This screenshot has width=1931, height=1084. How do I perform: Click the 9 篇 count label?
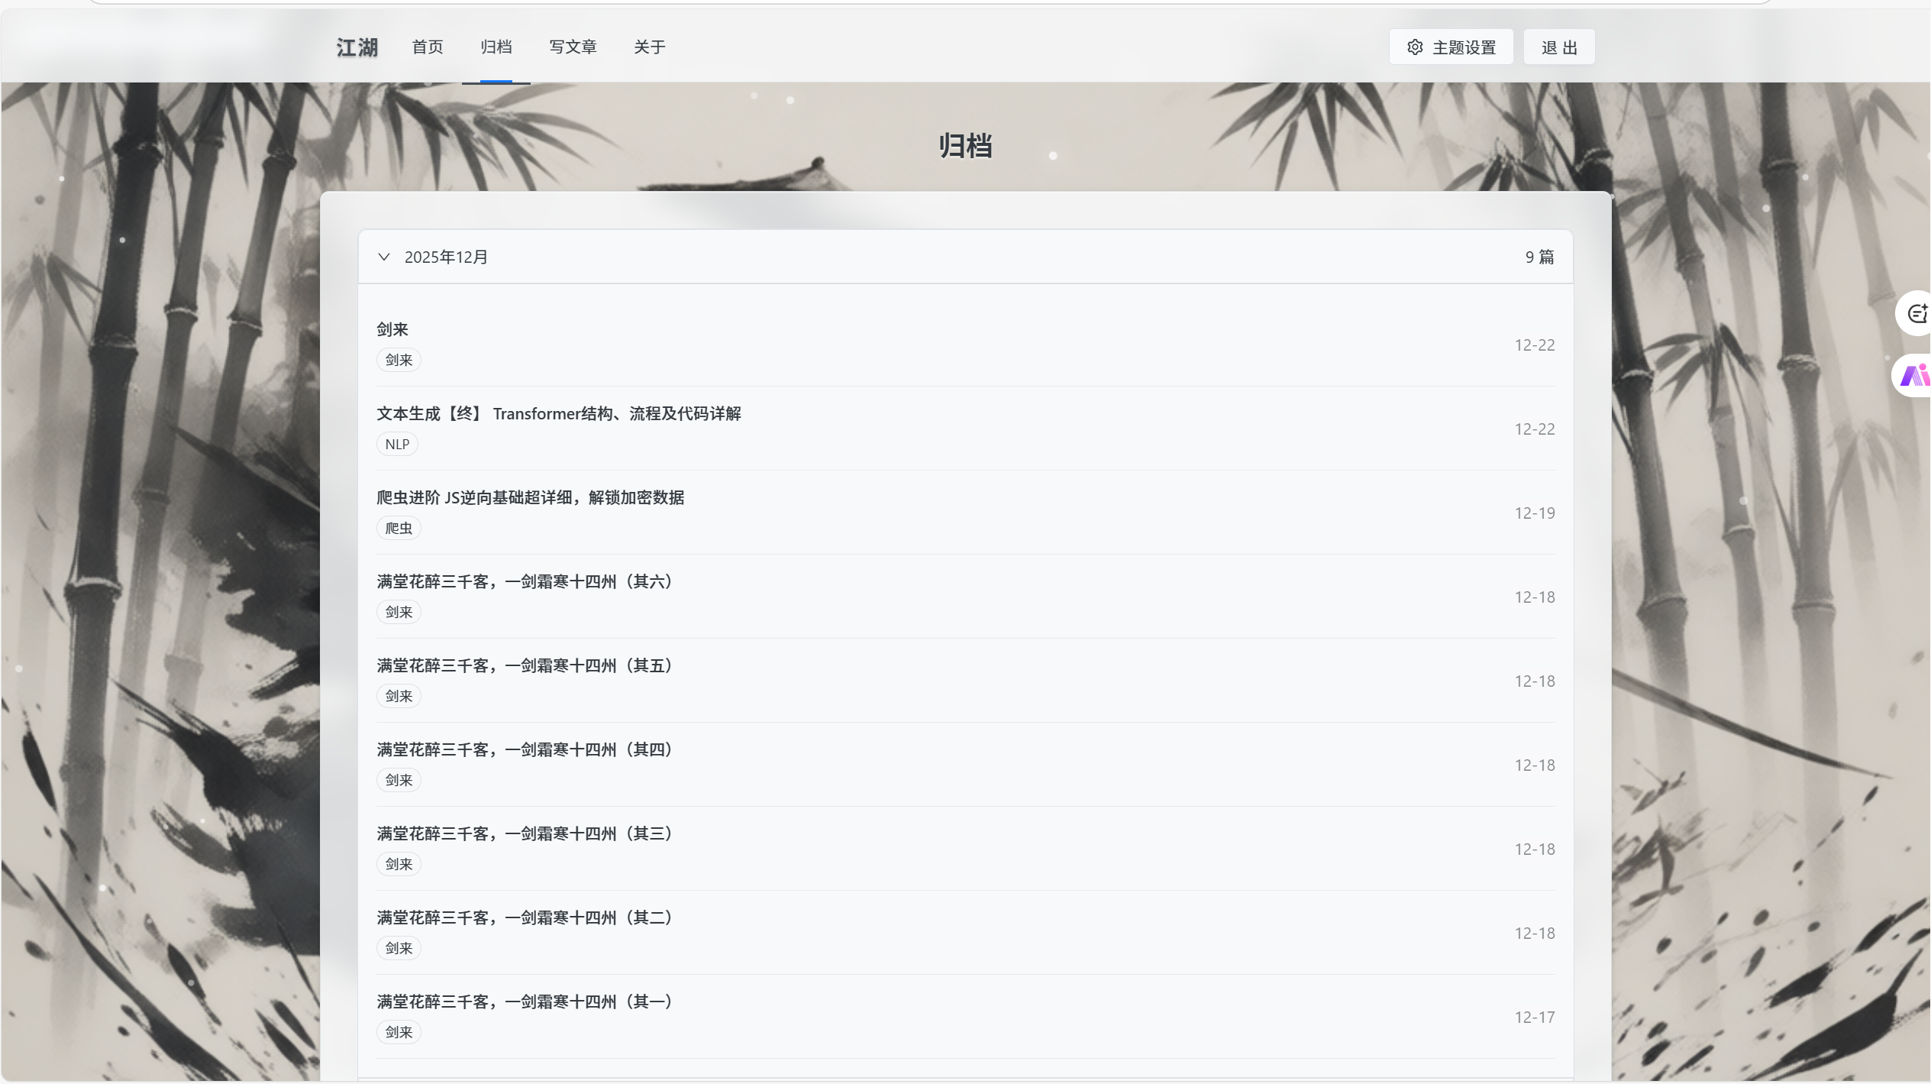coord(1539,257)
